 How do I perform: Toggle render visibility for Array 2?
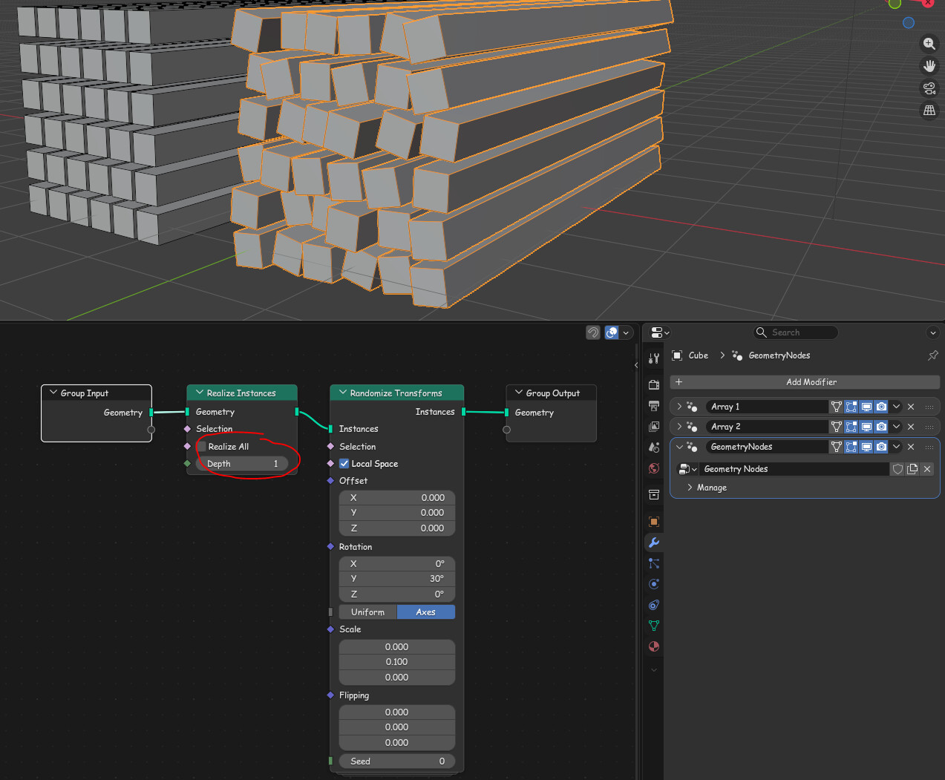[x=881, y=427]
